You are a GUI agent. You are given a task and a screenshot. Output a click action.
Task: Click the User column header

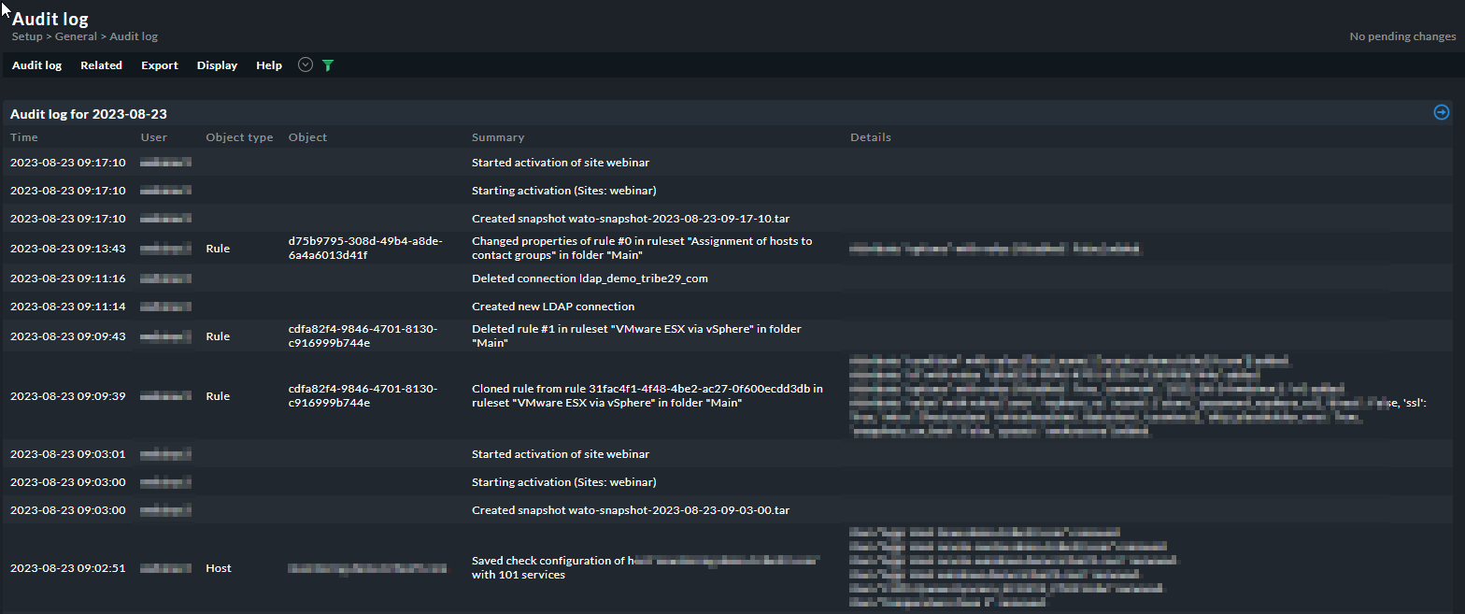154,137
